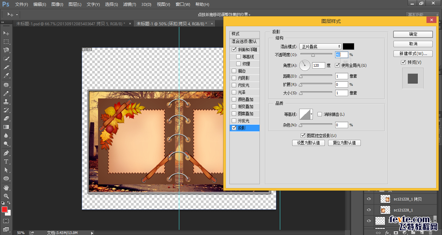Enable the 消除锯齿 checkbox
This screenshot has width=442, height=235.
pos(320,114)
